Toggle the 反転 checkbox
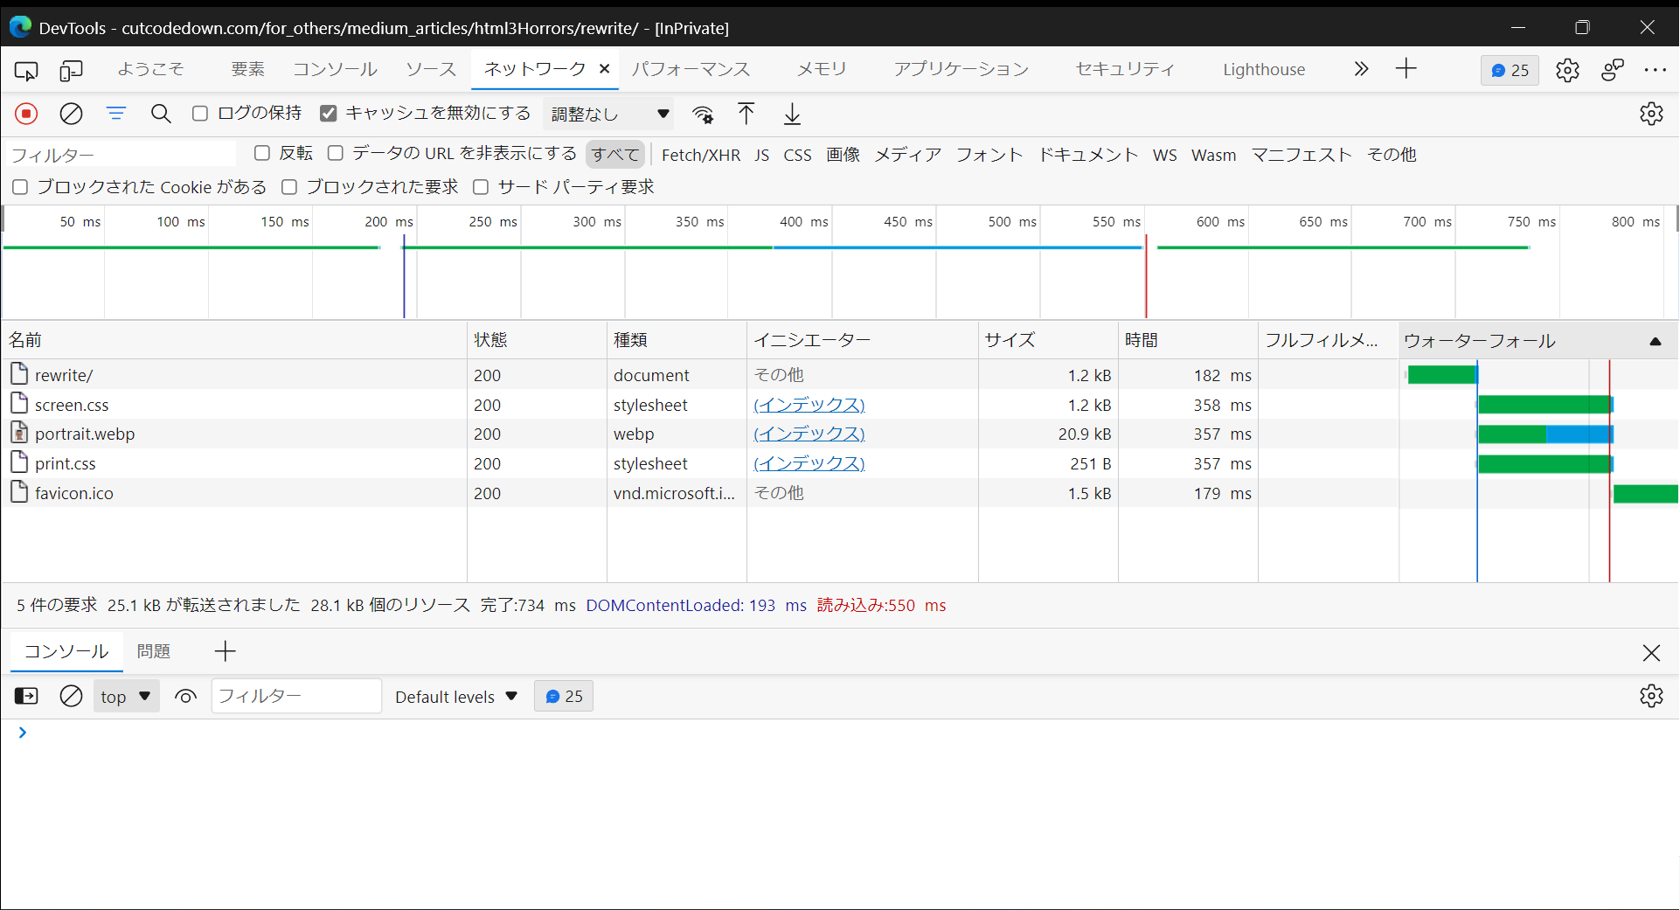This screenshot has height=910, width=1680. click(x=262, y=153)
